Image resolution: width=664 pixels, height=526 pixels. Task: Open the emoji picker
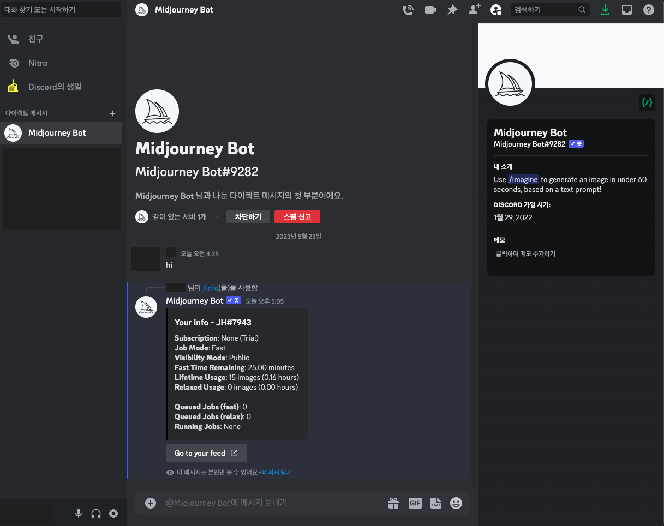456,503
